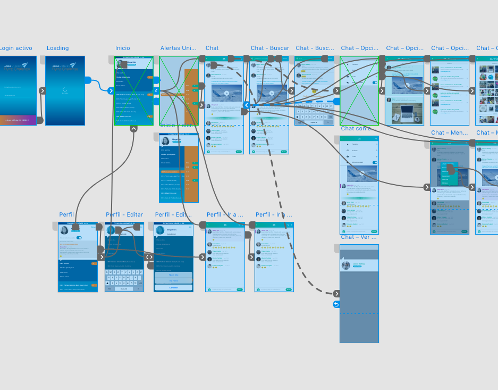Click the home tab icon on Inicio artboard

[111, 60]
